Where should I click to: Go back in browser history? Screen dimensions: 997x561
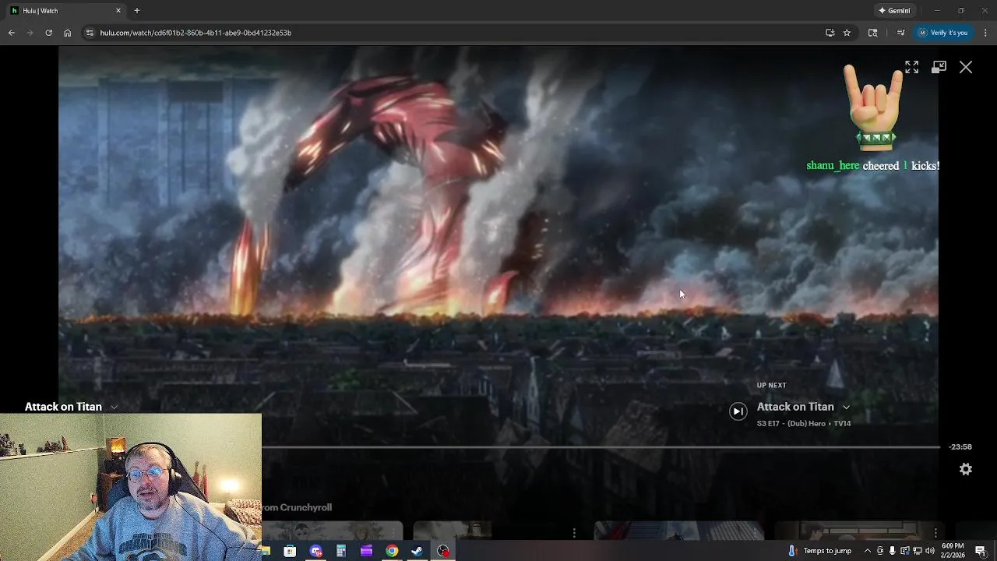12,33
